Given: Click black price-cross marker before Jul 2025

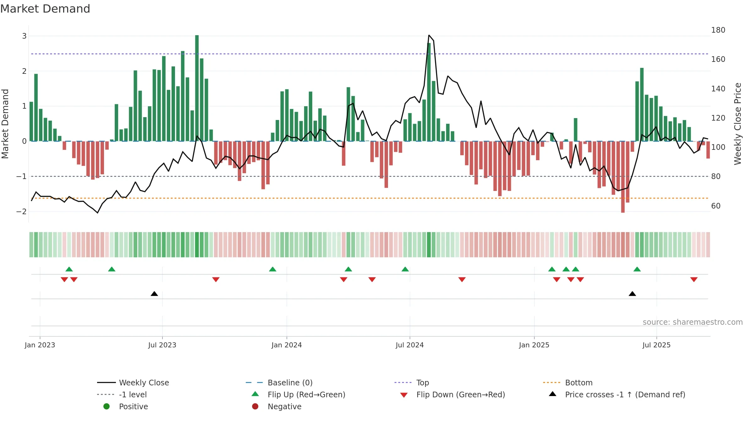Looking at the screenshot, I should [632, 294].
